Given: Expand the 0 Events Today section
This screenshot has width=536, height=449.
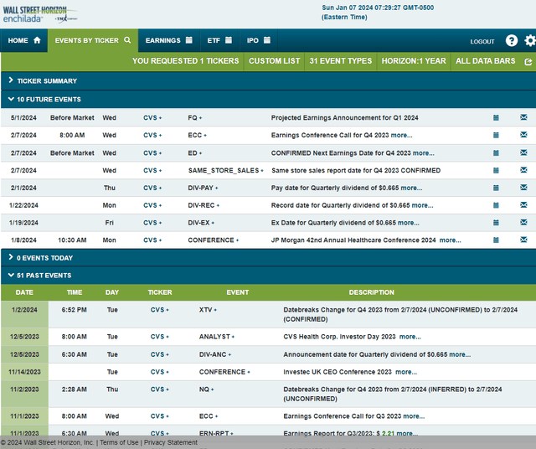Looking at the screenshot, I should point(11,257).
